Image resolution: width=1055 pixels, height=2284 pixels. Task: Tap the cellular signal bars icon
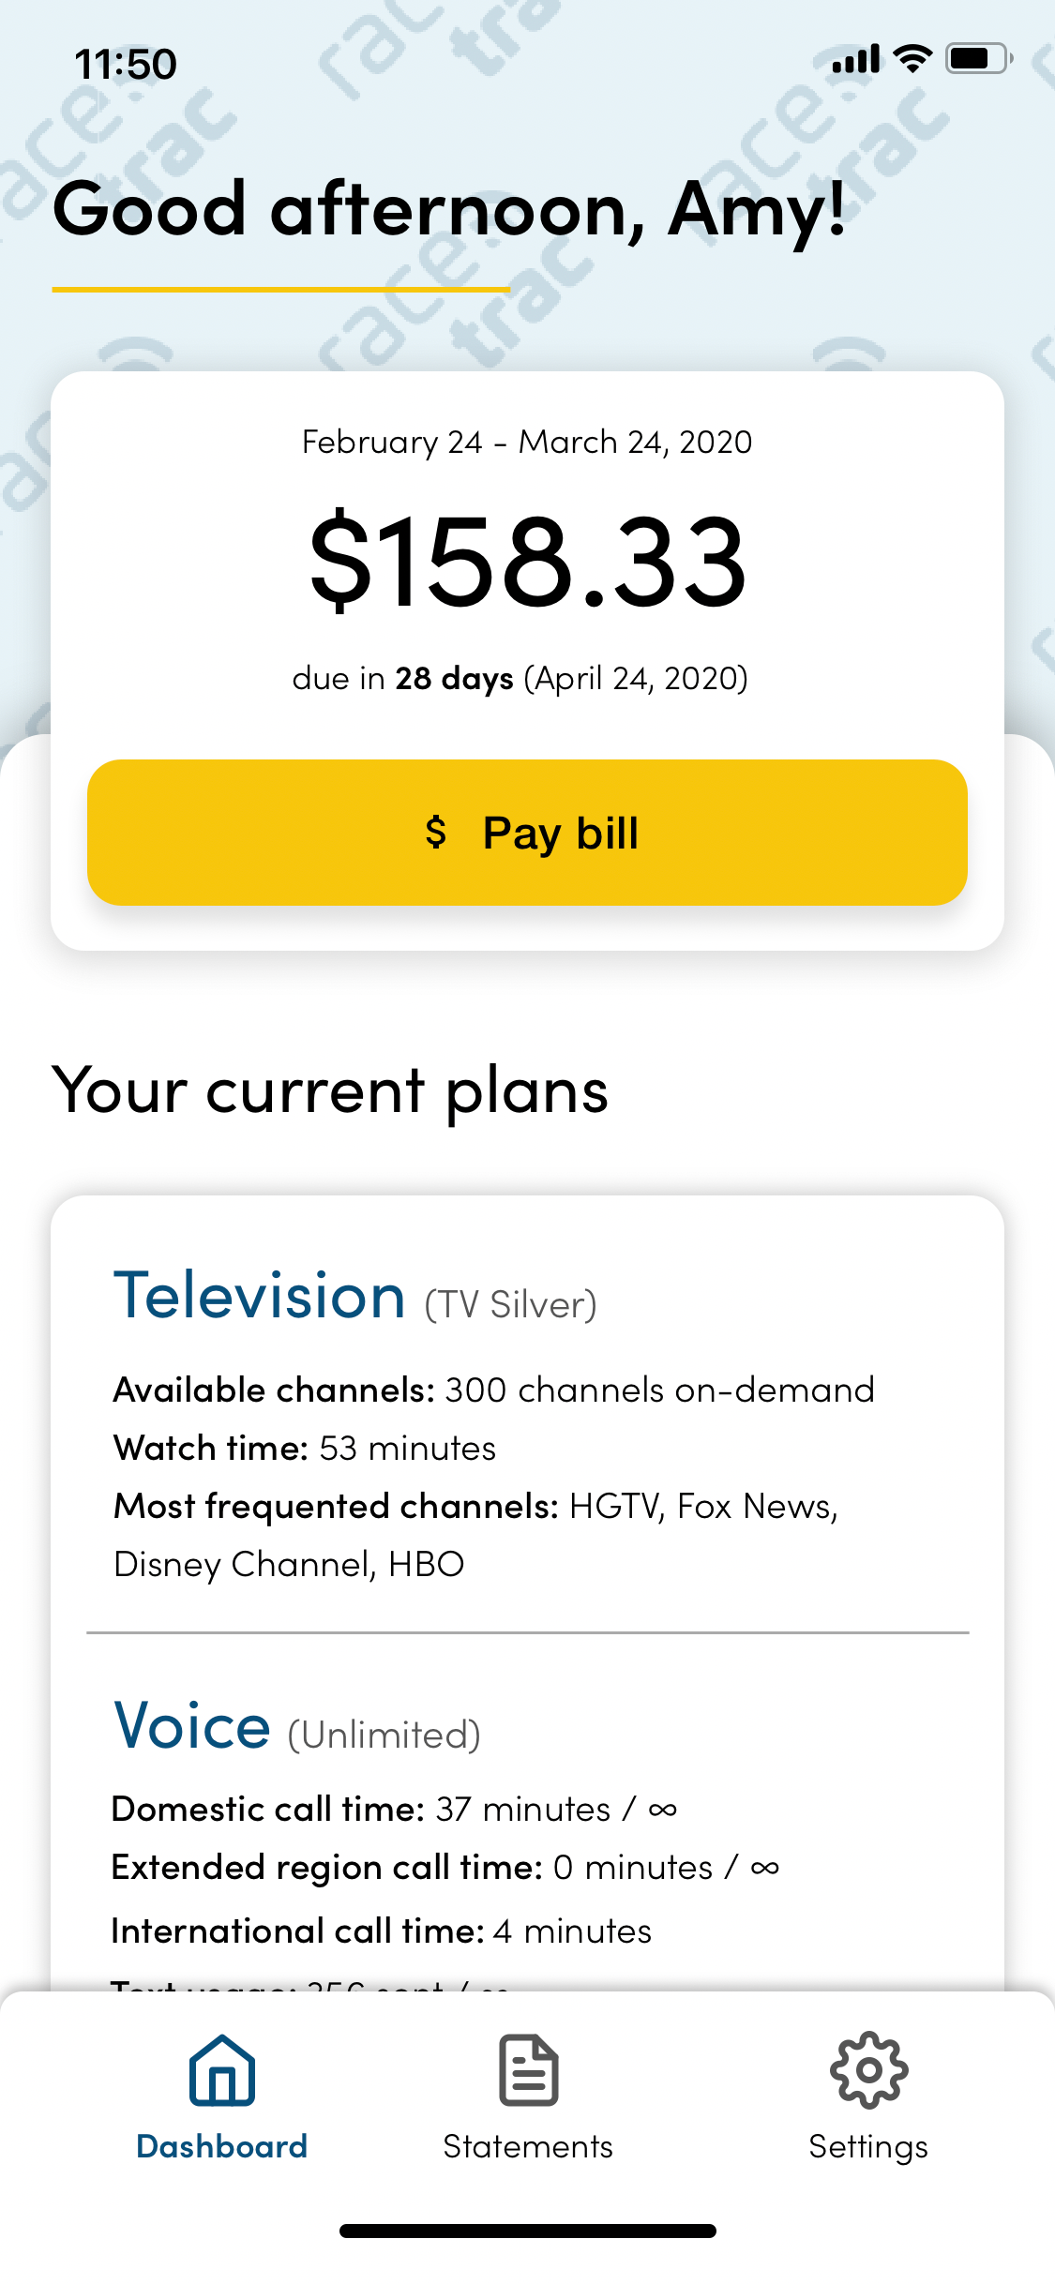[855, 59]
